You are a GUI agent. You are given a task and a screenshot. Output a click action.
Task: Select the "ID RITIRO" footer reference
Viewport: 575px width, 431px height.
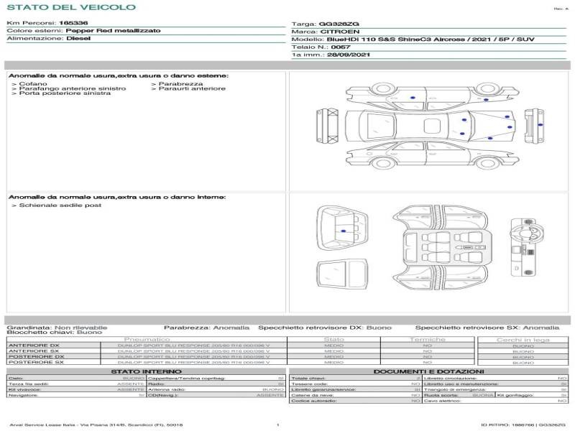click(523, 425)
